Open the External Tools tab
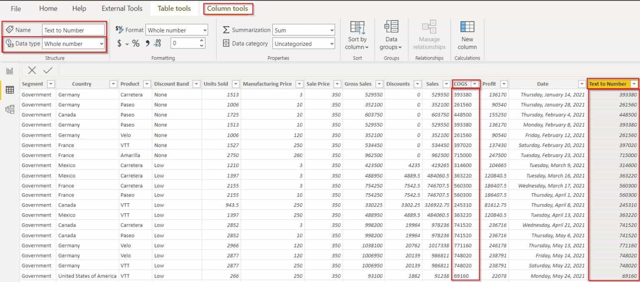Screen dimensions: 640x282 pos(122,8)
